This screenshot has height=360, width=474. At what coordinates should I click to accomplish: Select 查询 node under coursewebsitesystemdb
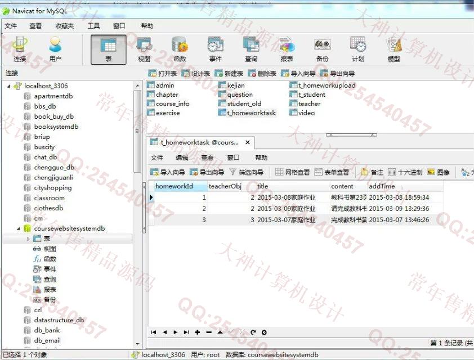point(44,280)
